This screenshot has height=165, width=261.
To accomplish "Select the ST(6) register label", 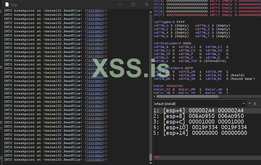I will point(159,11).
